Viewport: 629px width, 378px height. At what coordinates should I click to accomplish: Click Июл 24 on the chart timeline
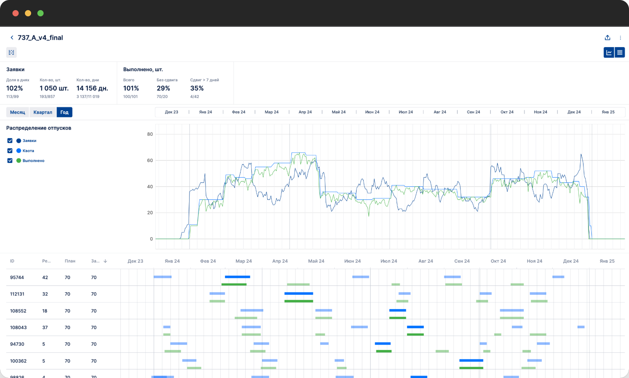click(406, 112)
